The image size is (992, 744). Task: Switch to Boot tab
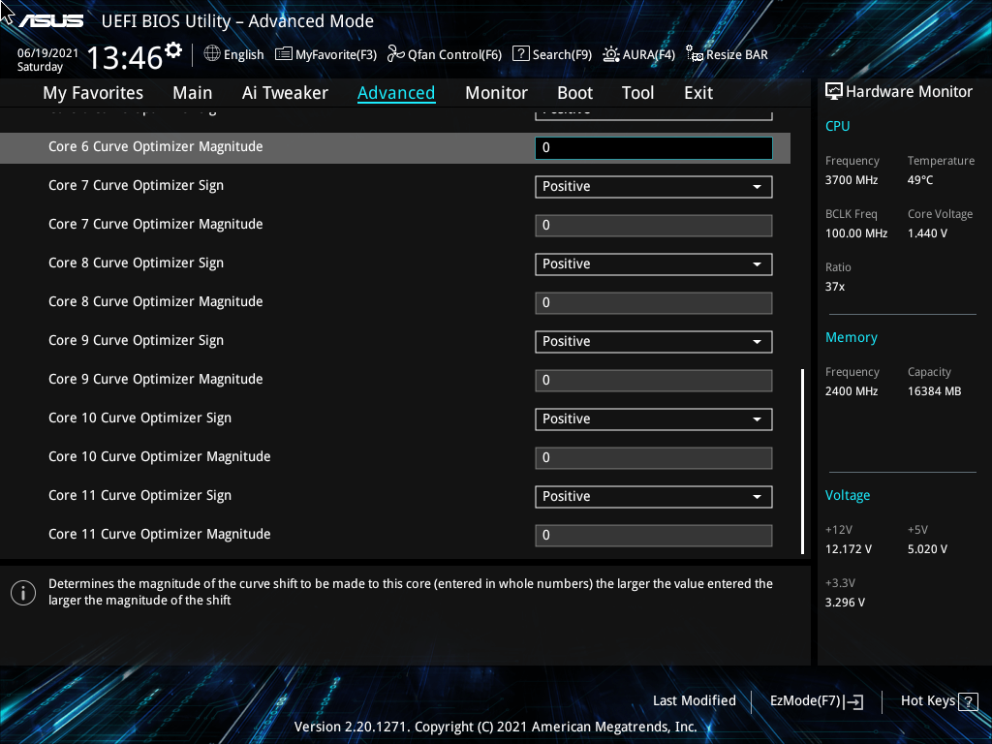pyautogui.click(x=574, y=93)
